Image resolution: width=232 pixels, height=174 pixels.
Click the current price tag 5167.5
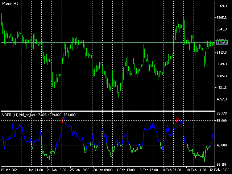221,43
